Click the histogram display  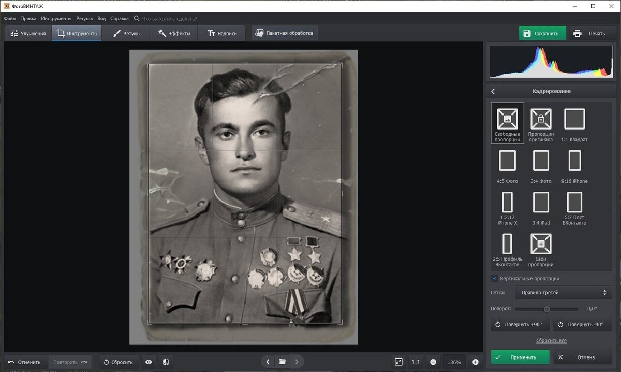coord(551,62)
